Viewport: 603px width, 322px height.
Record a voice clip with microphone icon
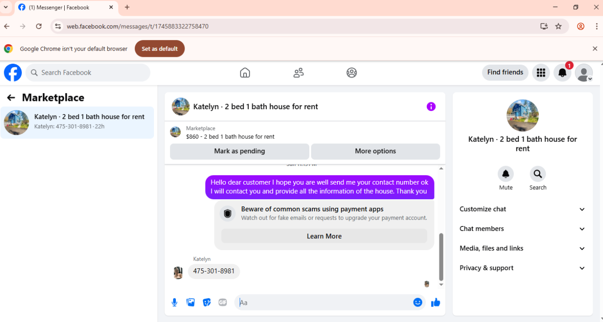point(174,302)
